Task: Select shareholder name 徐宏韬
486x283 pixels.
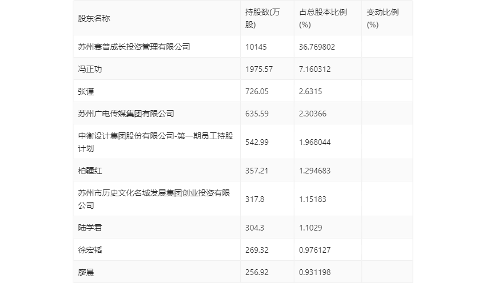Action: click(90, 250)
